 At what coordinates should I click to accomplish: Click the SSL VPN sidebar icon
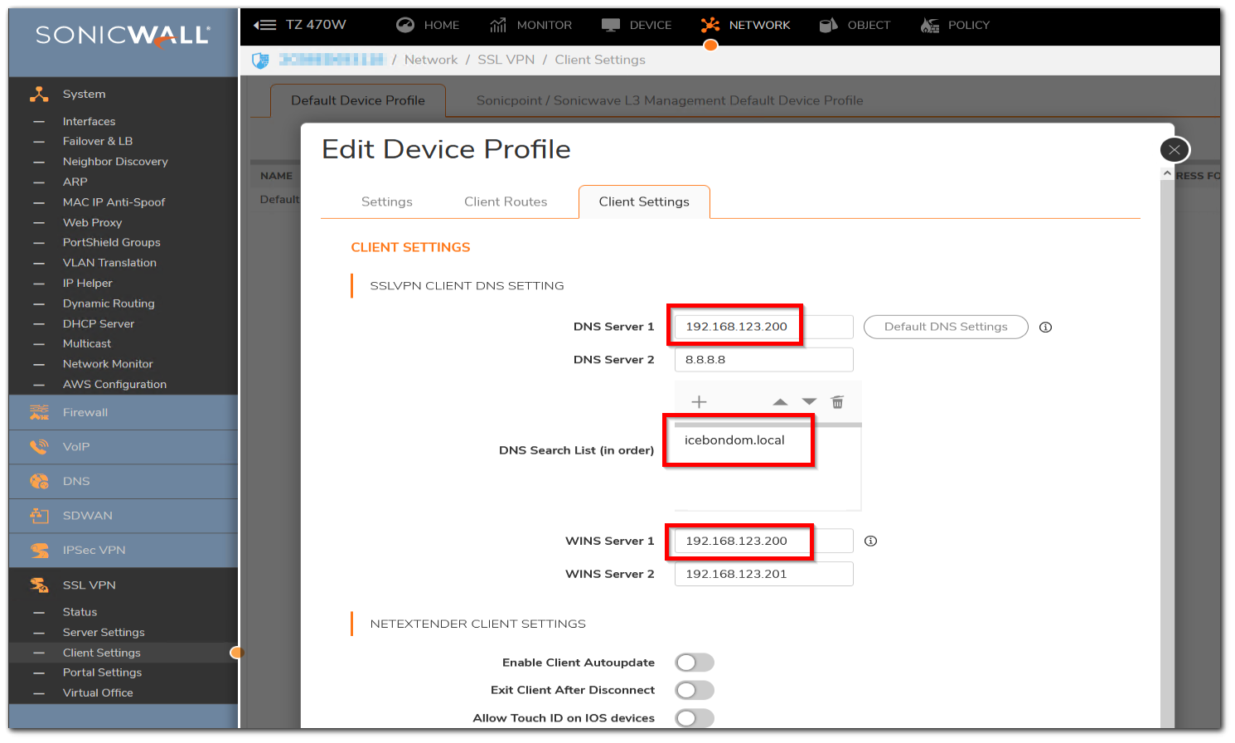click(39, 585)
